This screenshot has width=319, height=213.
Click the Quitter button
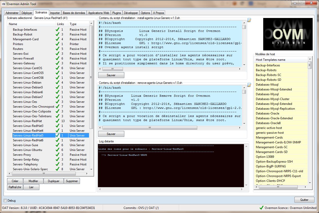click(x=304, y=200)
